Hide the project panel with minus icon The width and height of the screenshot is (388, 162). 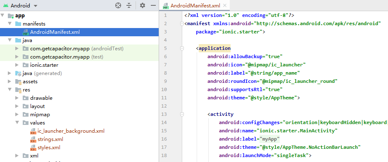153,5
